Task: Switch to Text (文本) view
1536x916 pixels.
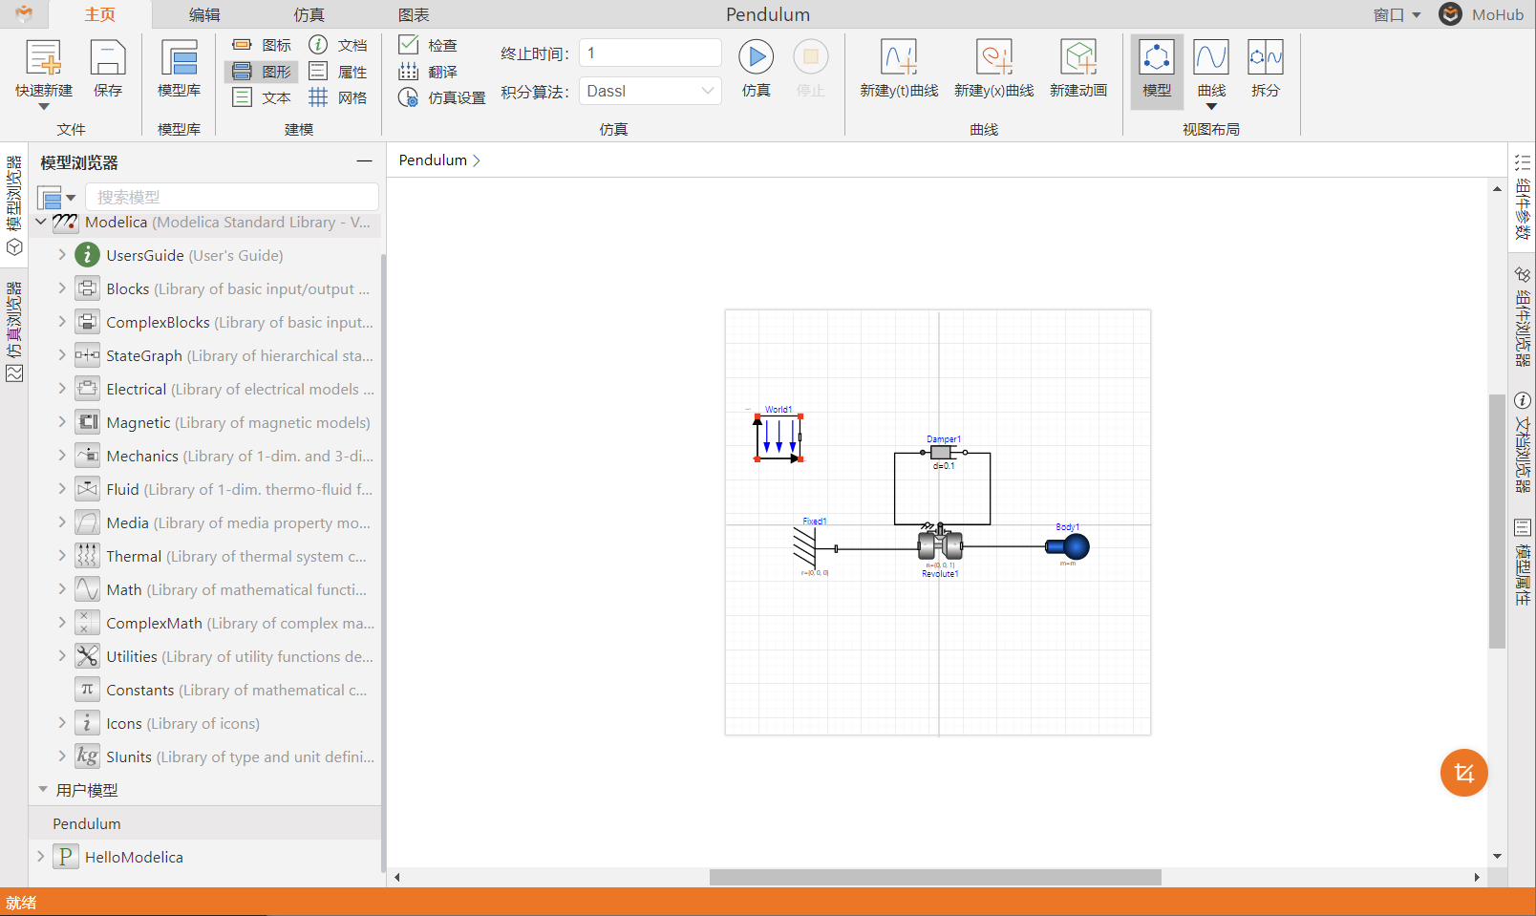Action: click(262, 97)
